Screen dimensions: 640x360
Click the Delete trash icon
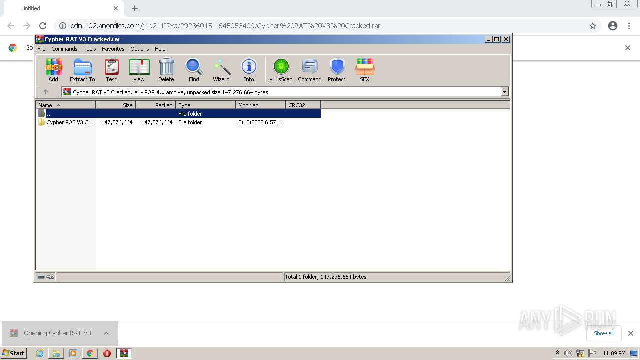click(x=166, y=70)
